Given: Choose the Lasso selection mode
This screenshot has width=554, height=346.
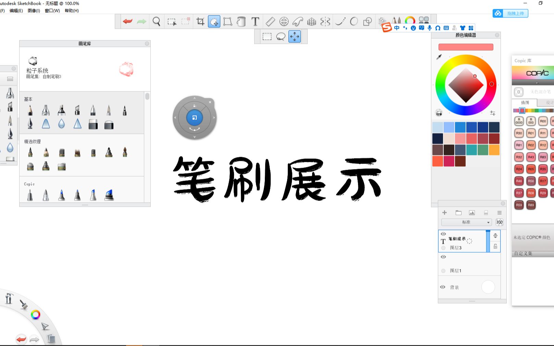Looking at the screenshot, I should pyautogui.click(x=281, y=37).
